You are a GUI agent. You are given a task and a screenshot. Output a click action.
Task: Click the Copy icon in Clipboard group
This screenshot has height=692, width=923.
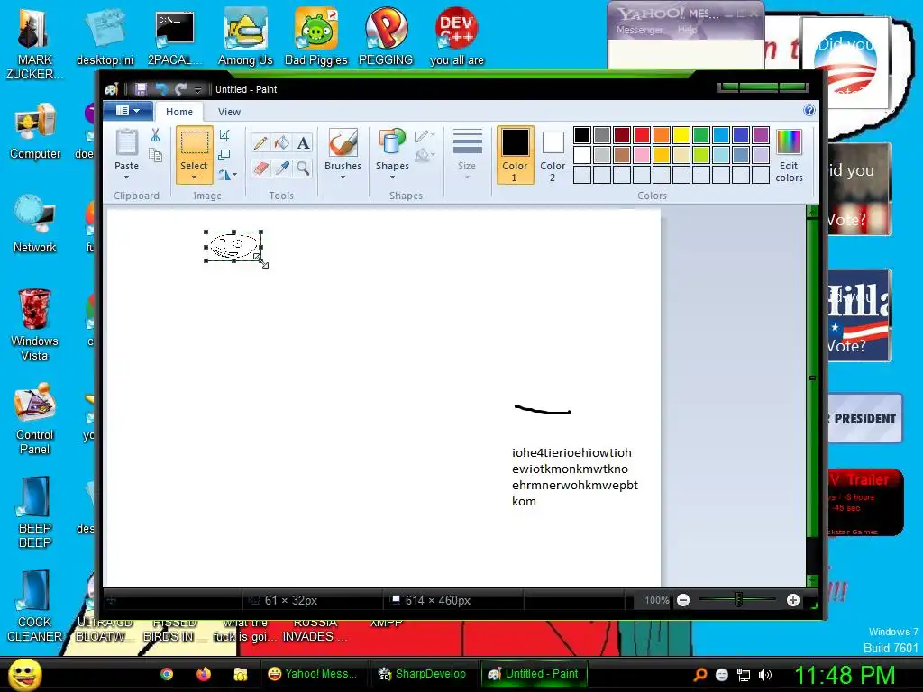click(x=155, y=155)
